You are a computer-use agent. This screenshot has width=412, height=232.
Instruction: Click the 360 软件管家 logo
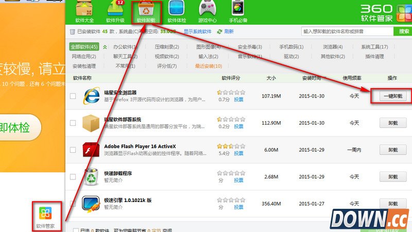[385, 12]
